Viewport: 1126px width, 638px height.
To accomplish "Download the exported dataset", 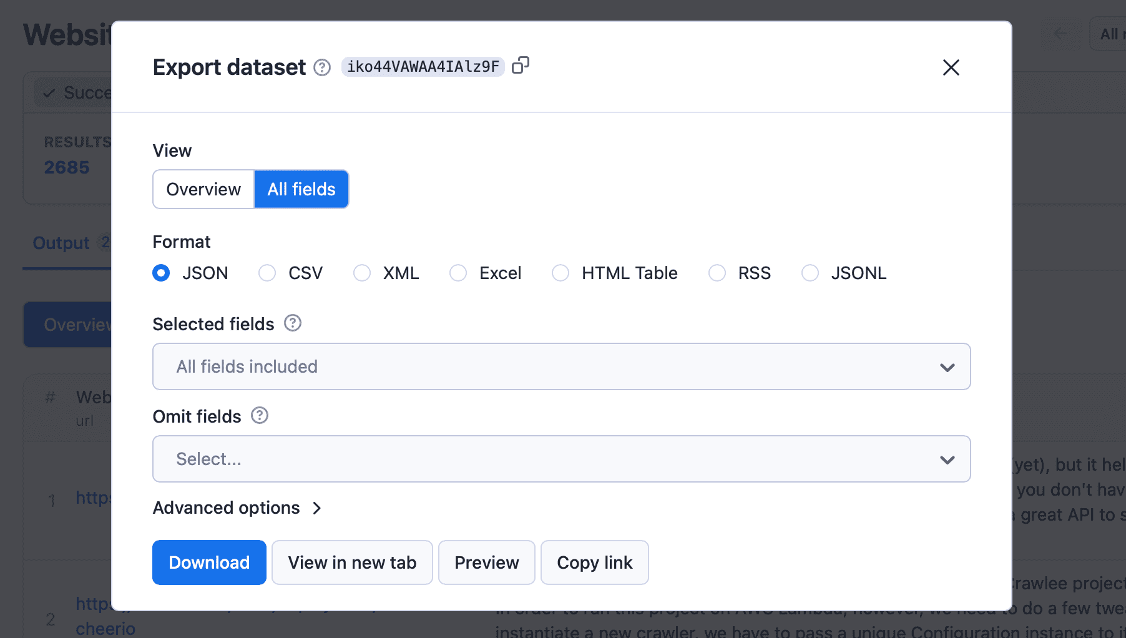I will (x=208, y=562).
